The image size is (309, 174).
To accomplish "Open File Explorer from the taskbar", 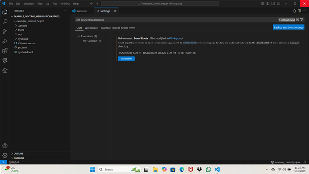I will point(155,169).
